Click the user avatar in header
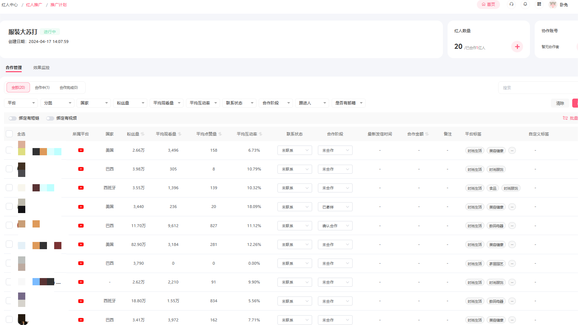This screenshot has width=578, height=325. 553,5
